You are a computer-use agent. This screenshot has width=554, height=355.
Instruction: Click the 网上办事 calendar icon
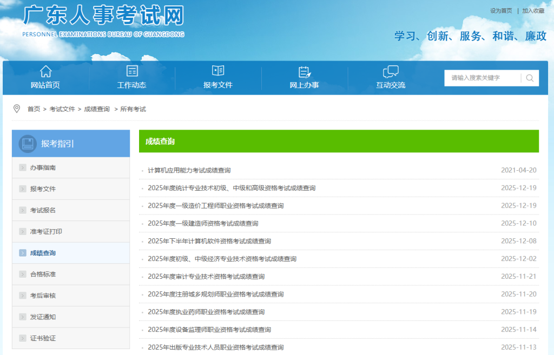point(304,71)
